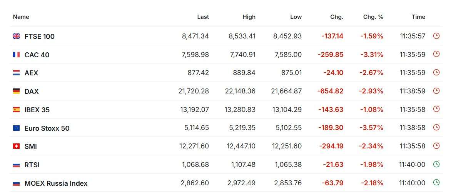Image resolution: width=451 pixels, height=193 pixels.
Task: Sort by the Last column header
Action: point(203,17)
